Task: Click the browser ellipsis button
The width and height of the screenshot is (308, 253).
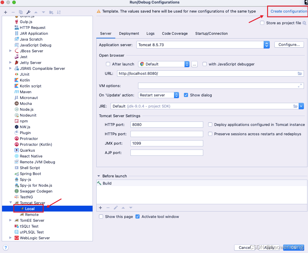Action: [x=194, y=64]
